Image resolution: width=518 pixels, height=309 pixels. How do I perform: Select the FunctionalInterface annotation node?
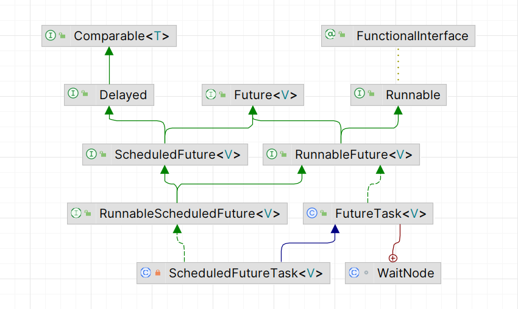click(412, 36)
